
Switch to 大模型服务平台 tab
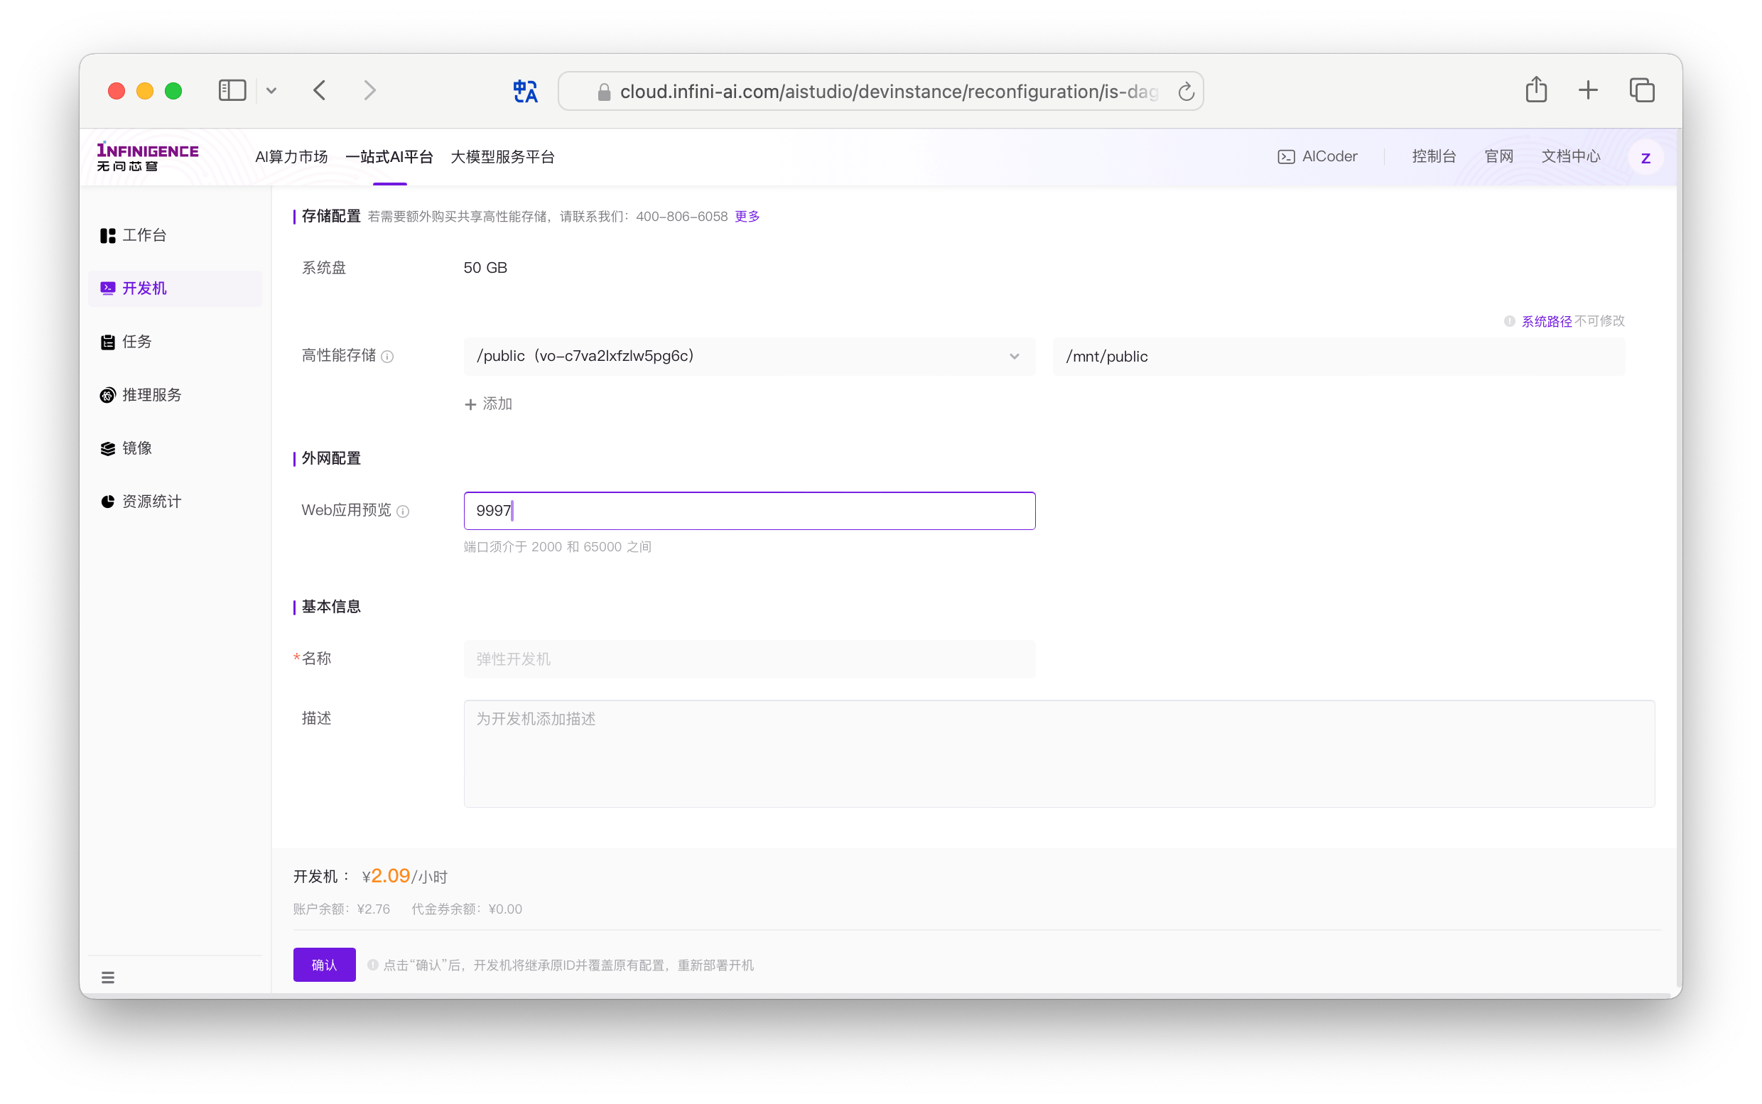coord(502,157)
